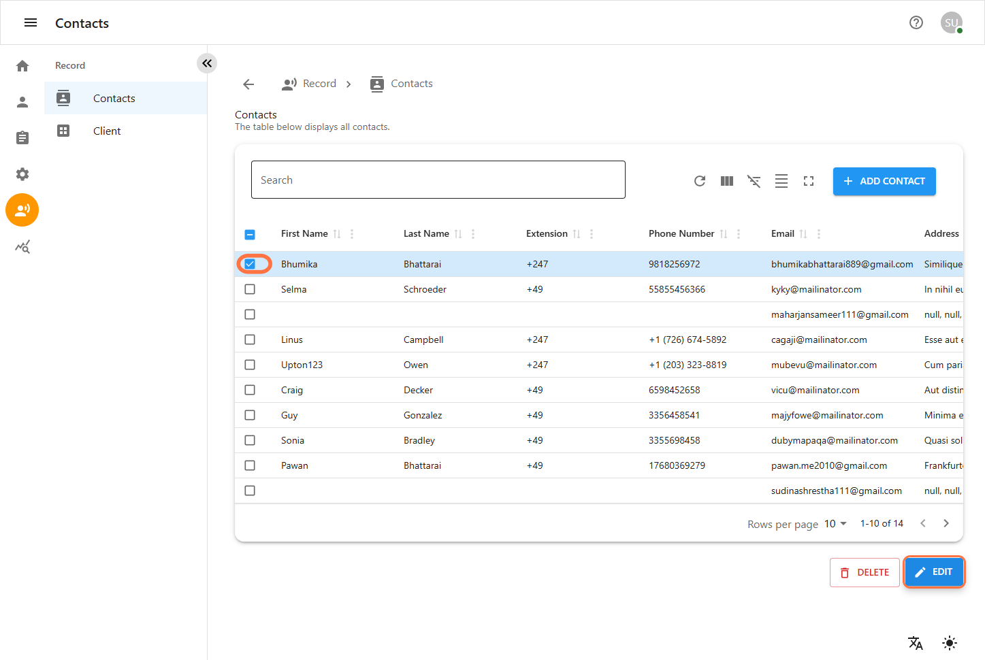
Task: Click the Delete button
Action: click(x=864, y=573)
